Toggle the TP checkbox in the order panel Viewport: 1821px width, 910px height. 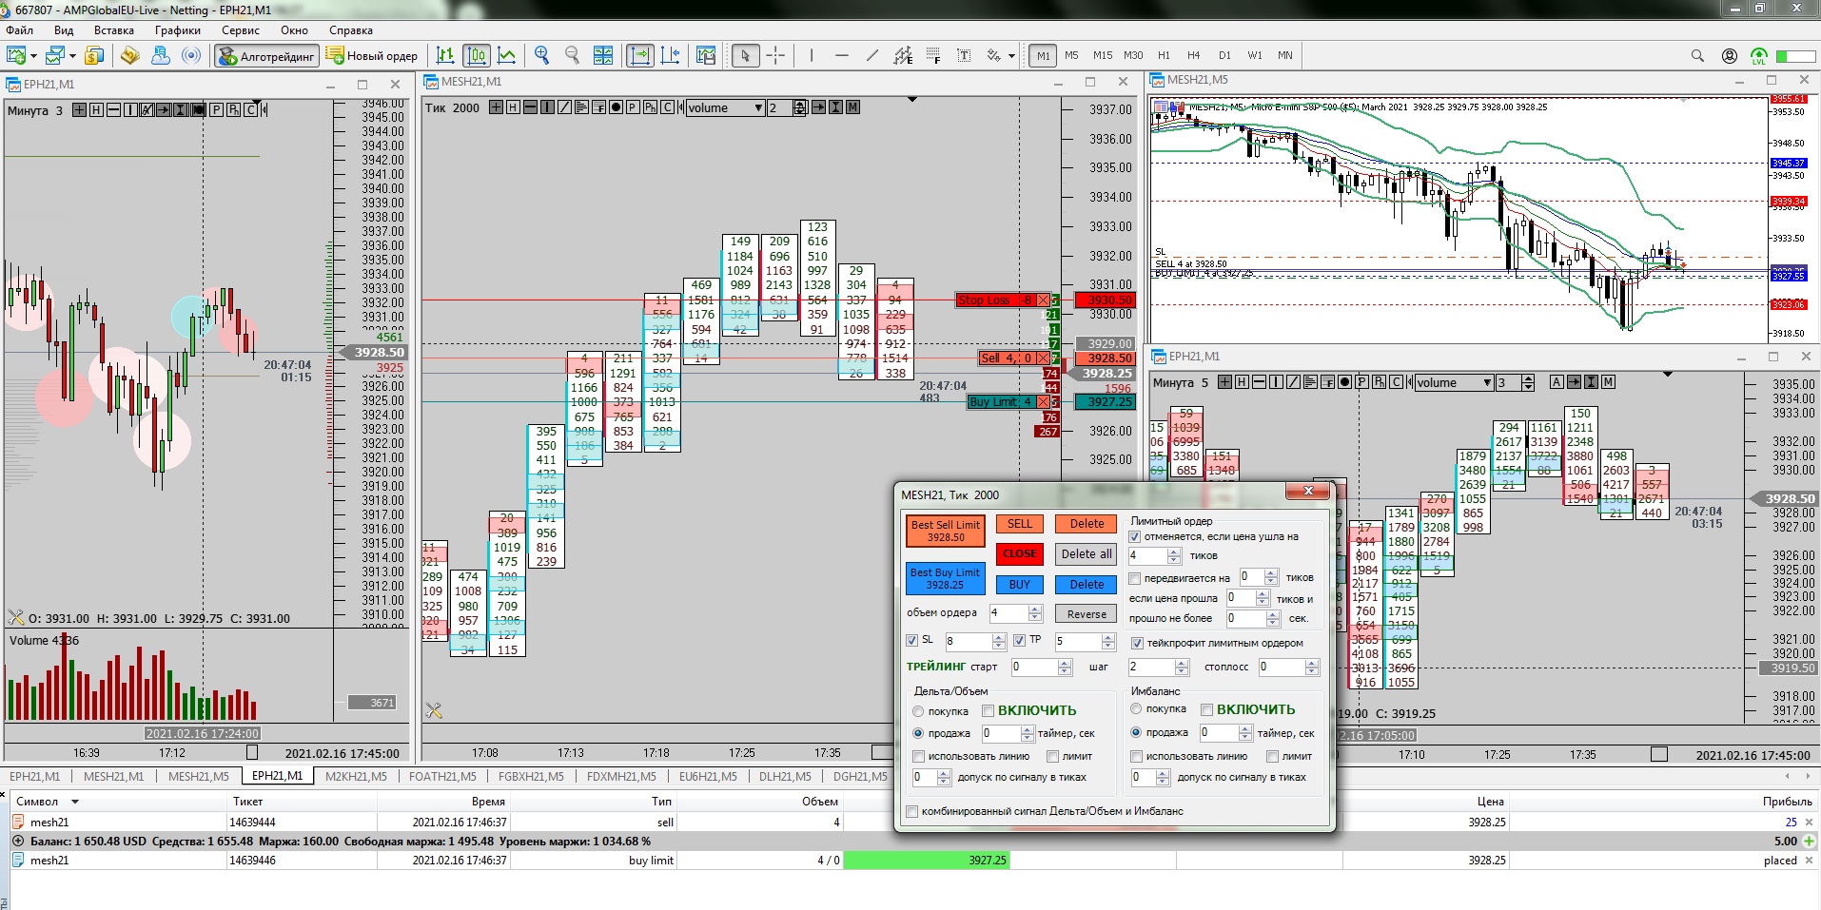tap(1020, 640)
